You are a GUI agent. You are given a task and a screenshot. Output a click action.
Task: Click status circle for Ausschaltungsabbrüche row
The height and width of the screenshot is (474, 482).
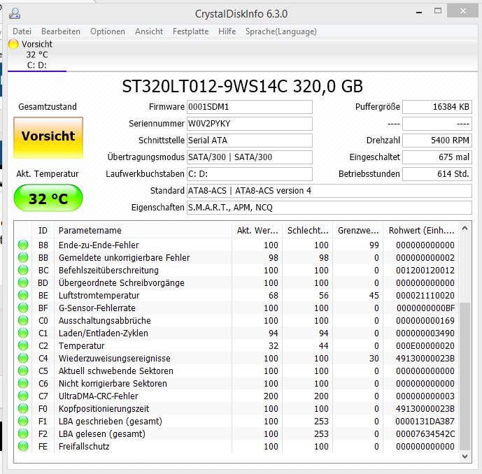pos(23,320)
